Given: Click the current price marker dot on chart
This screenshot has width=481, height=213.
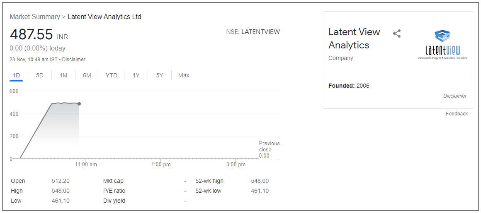Looking at the screenshot, I should point(79,104).
